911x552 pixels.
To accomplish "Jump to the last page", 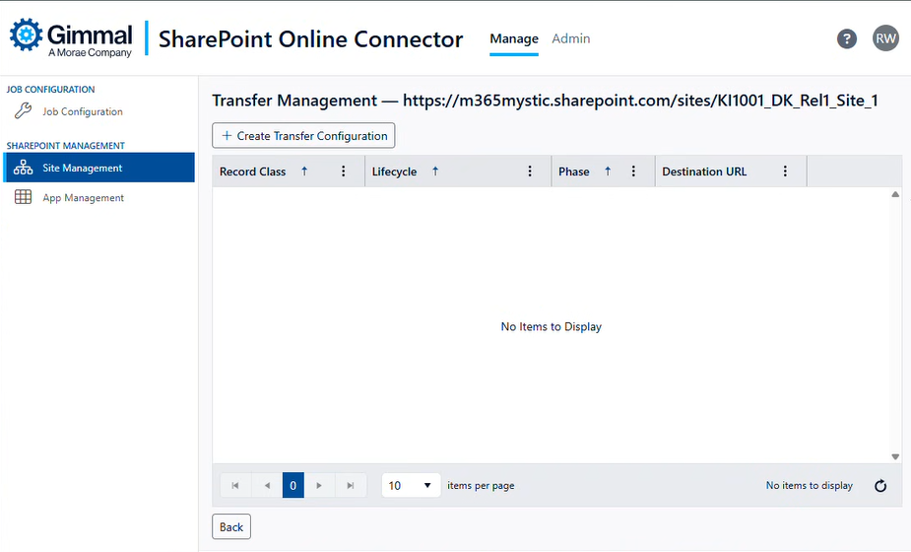I will point(350,486).
